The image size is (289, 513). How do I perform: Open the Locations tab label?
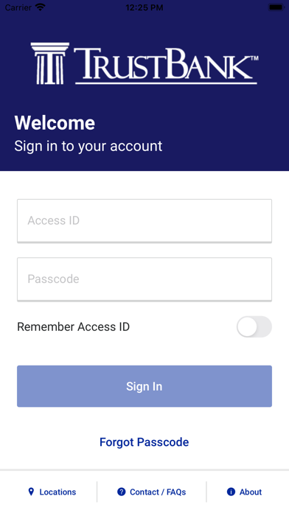pyautogui.click(x=58, y=492)
